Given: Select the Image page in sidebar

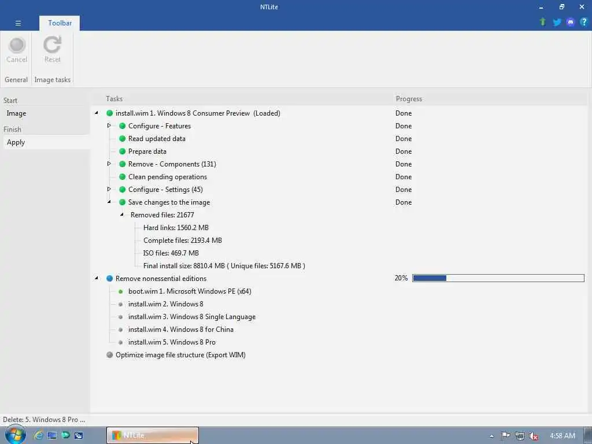Looking at the screenshot, I should 16,113.
